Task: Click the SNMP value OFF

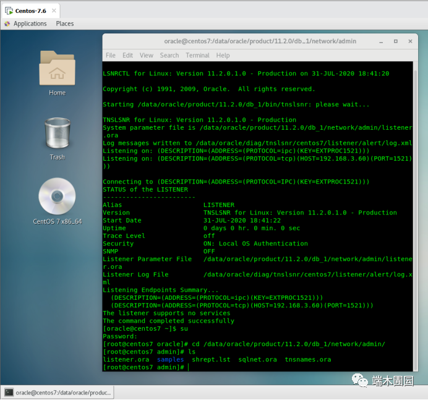Action: (209, 251)
